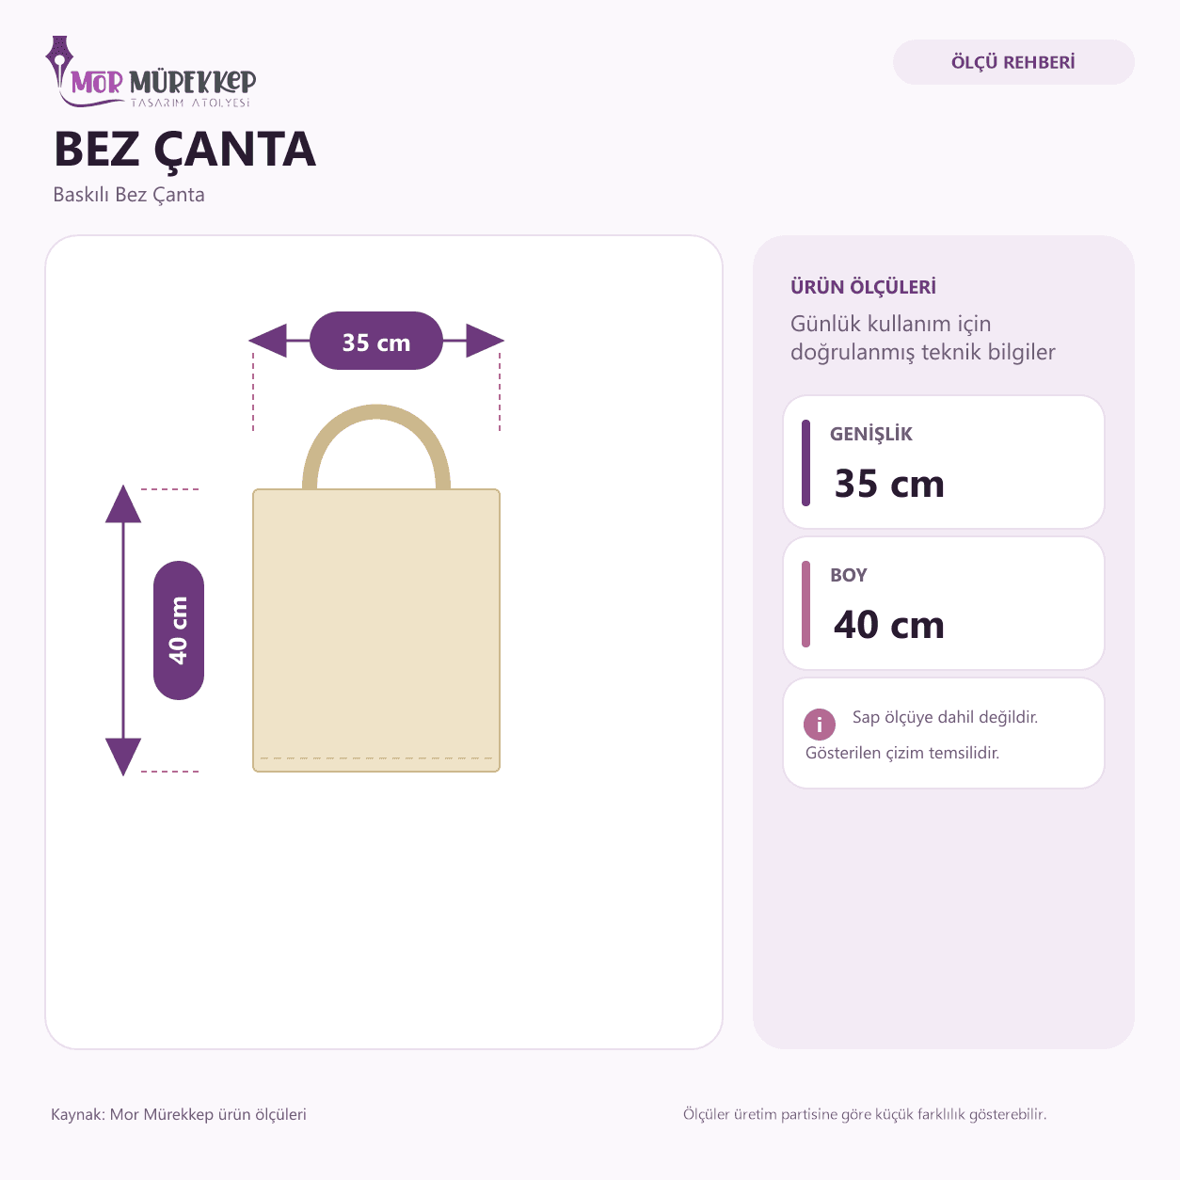Click the vertical 40 cm height badge

coord(179,630)
